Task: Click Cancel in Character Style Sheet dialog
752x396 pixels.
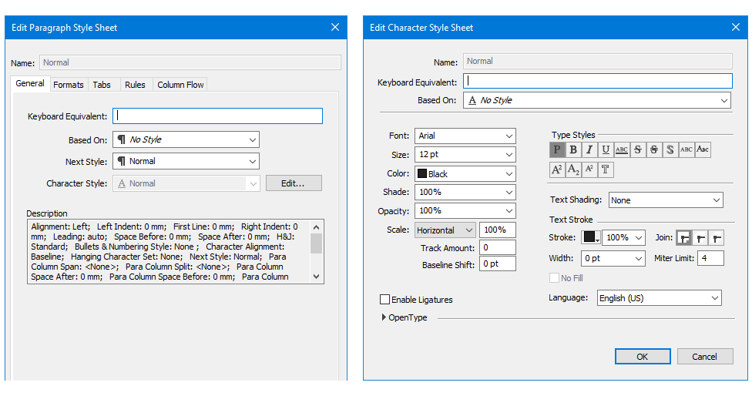Action: tap(705, 356)
